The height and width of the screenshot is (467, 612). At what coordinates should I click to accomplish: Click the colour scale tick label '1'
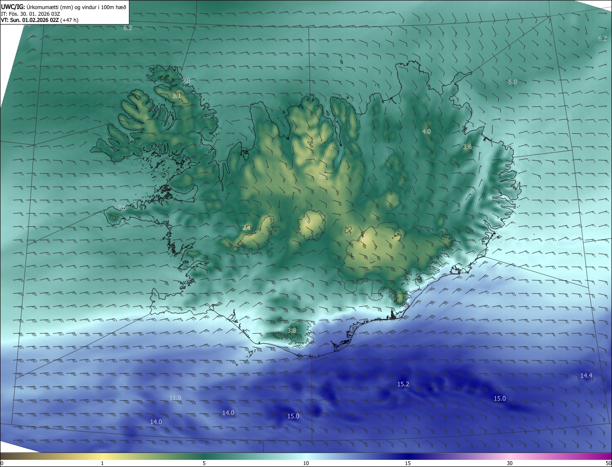click(x=102, y=463)
